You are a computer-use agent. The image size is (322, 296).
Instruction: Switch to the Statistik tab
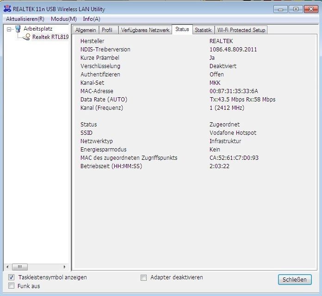click(203, 30)
